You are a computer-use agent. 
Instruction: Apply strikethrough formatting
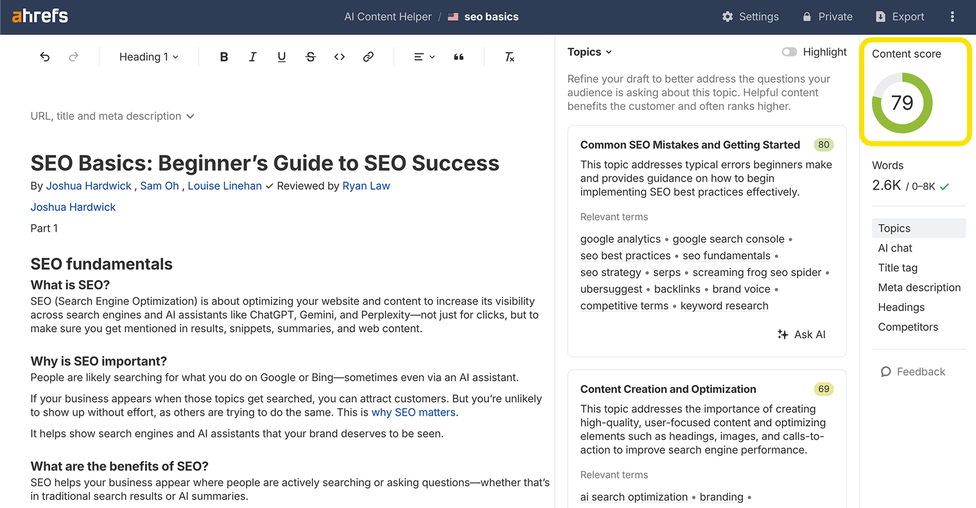click(x=310, y=56)
